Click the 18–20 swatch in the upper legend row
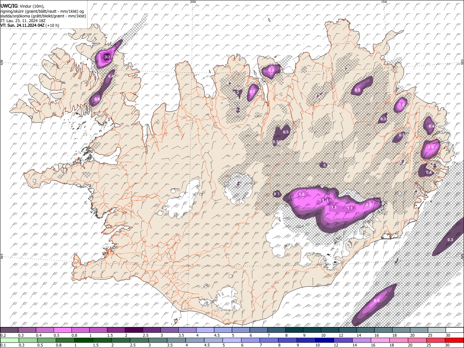This screenshot has height=348, width=464. (401, 330)
